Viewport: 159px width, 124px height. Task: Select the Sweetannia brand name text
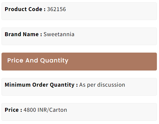tap(59, 34)
